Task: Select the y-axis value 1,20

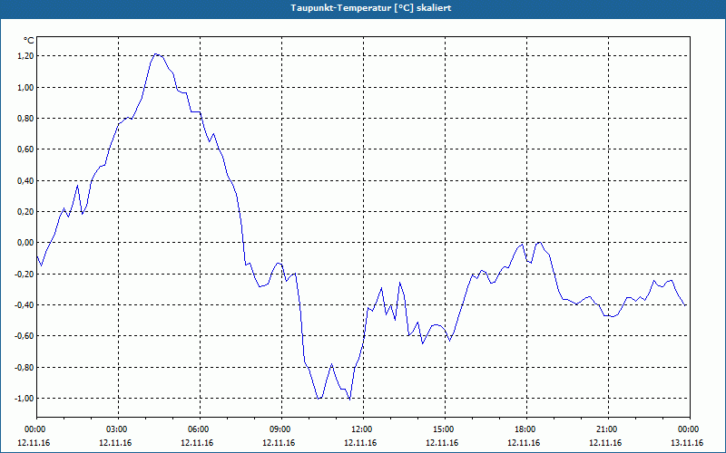Action: (x=25, y=56)
